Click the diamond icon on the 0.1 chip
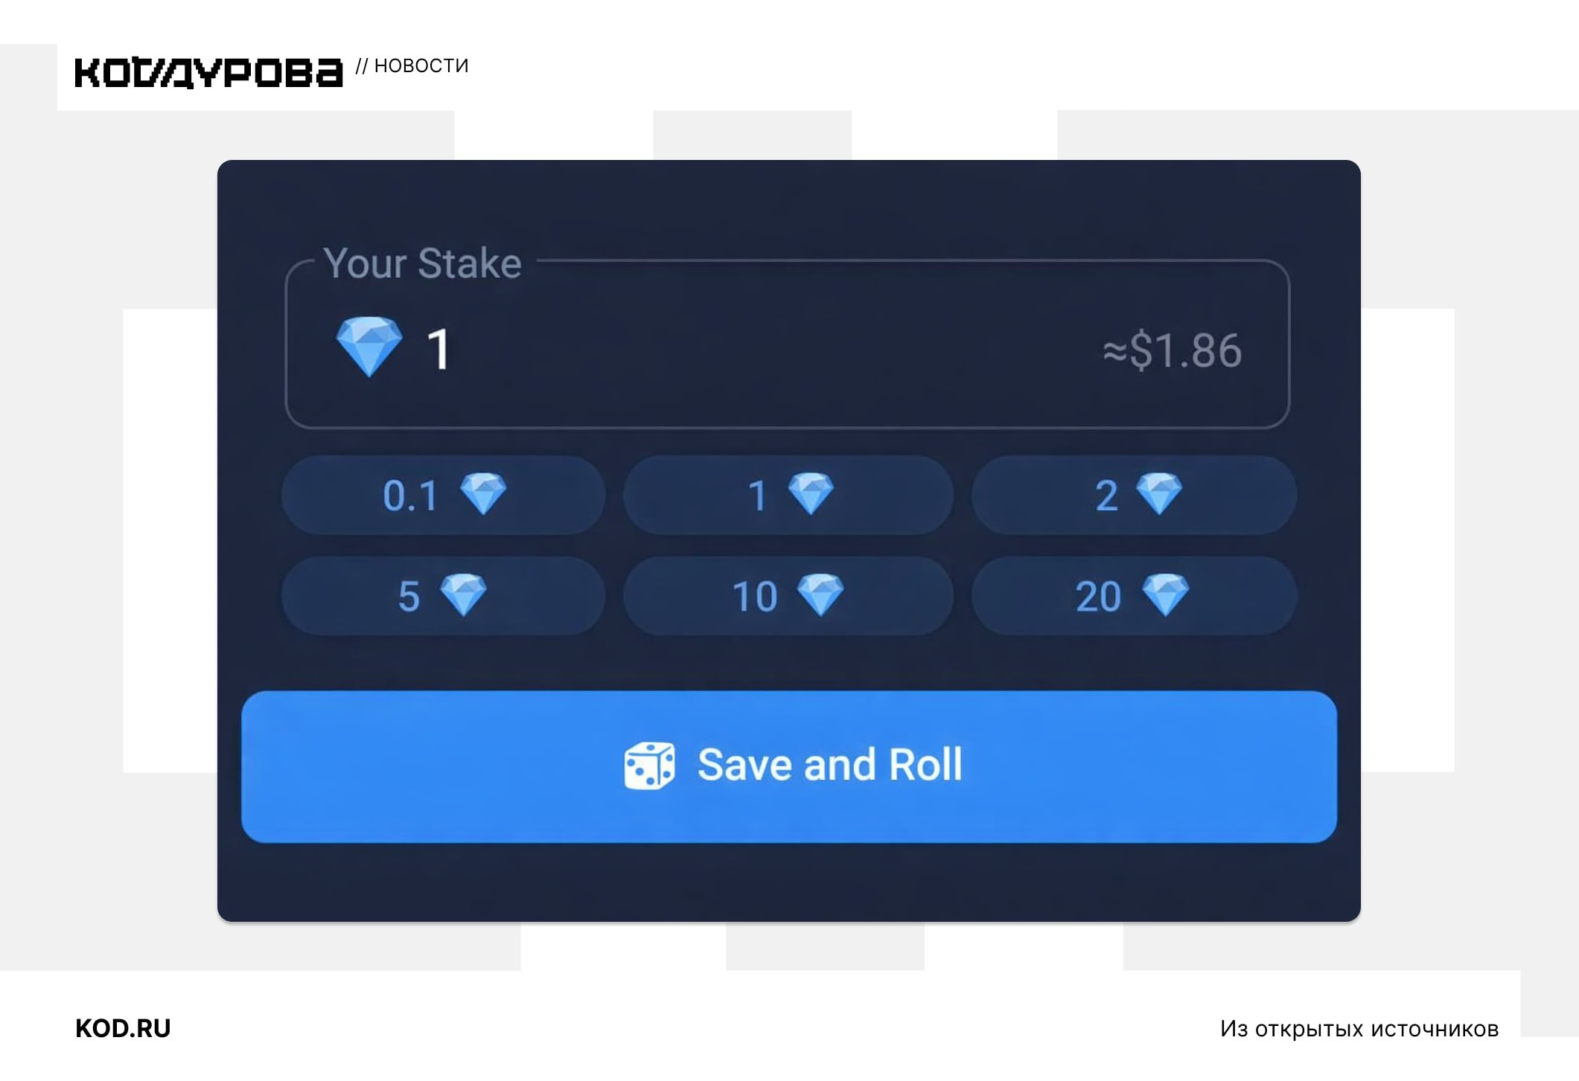The width and height of the screenshot is (1579, 1081). click(x=483, y=494)
